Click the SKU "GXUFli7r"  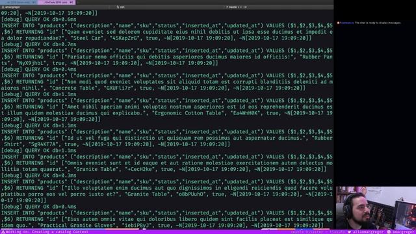[x=118, y=88]
